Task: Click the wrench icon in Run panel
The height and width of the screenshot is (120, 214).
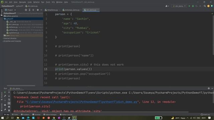Action: click(5, 96)
